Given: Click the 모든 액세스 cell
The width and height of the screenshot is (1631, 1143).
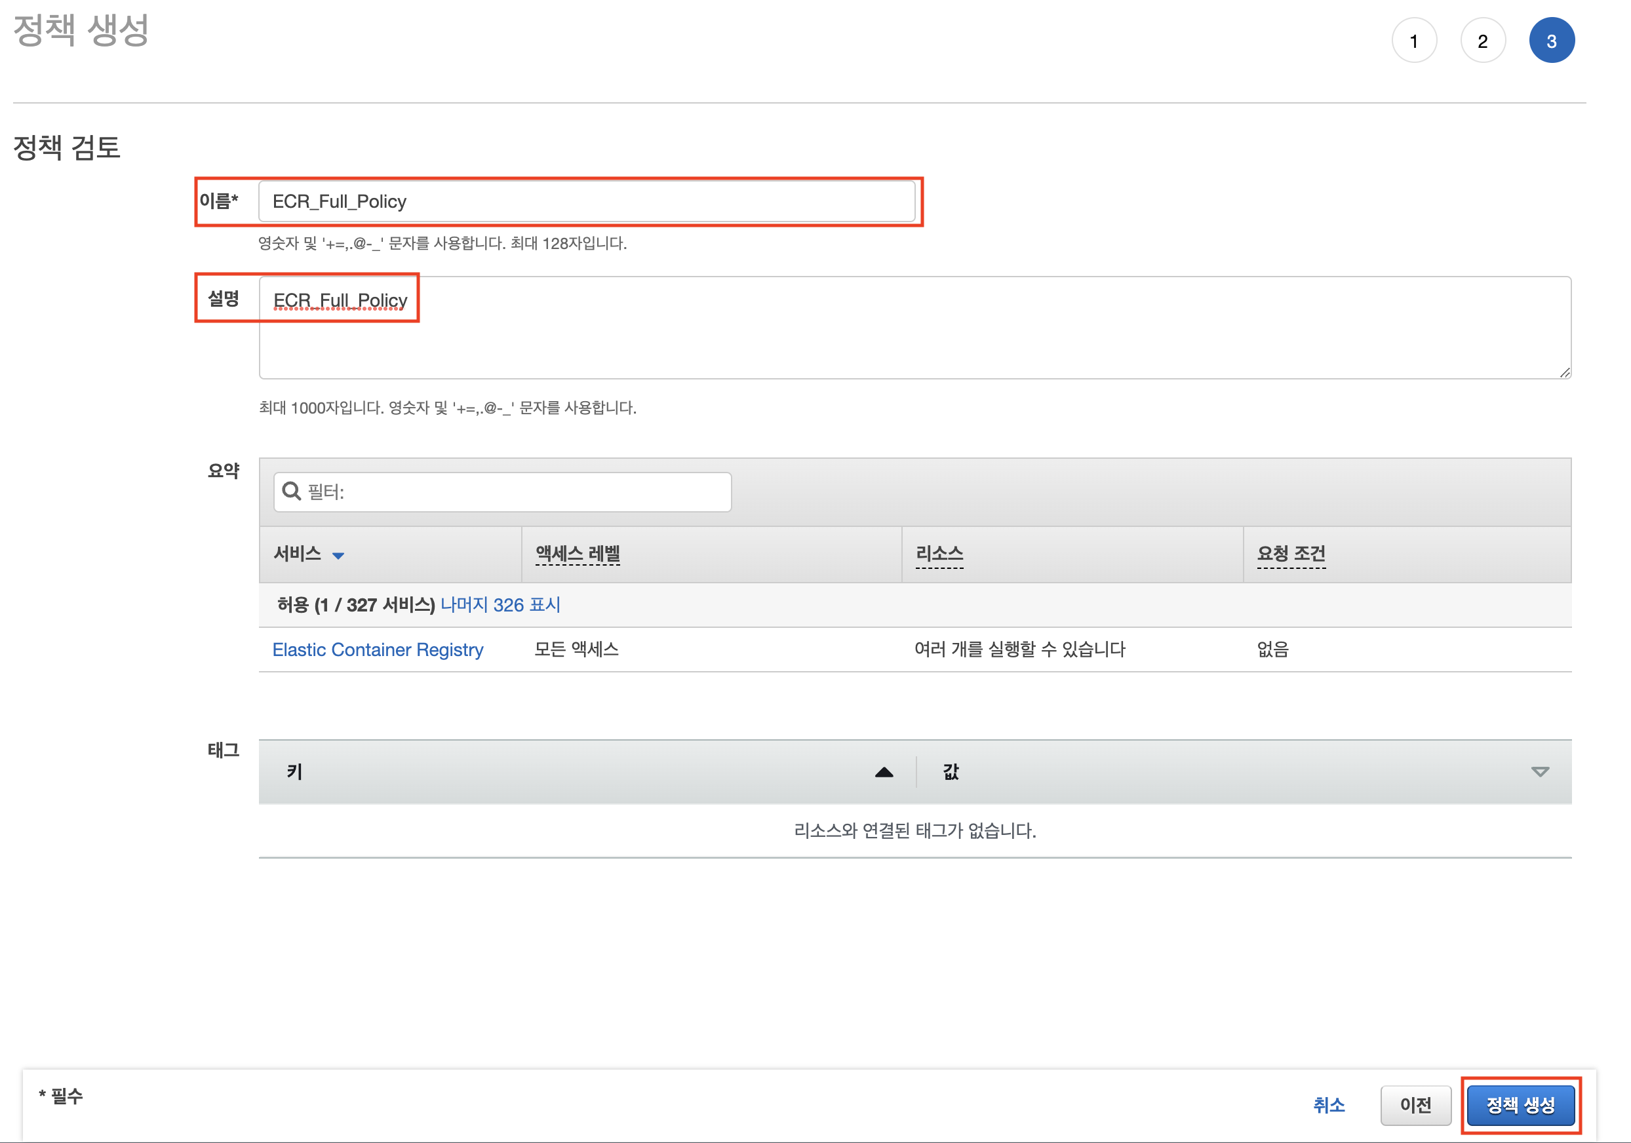Looking at the screenshot, I should [576, 649].
